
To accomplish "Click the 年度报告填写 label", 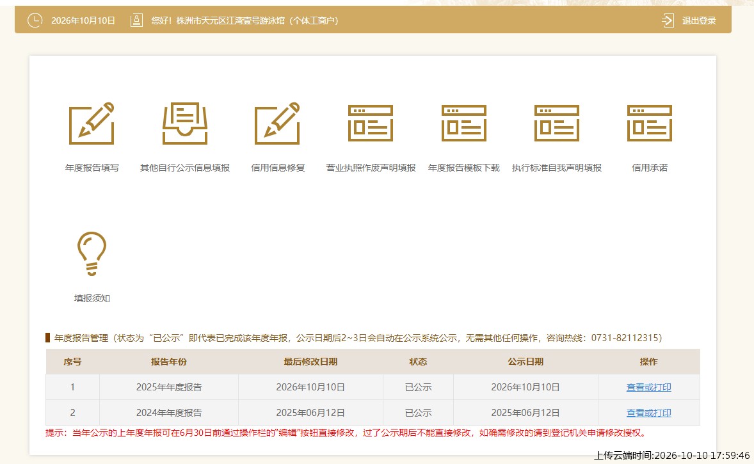I will [x=92, y=168].
